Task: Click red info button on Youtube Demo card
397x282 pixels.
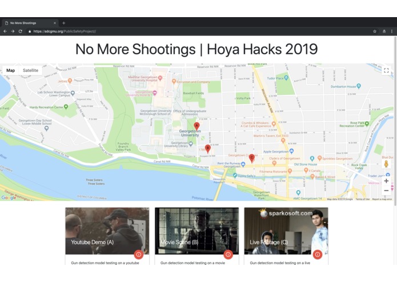Action: (138, 254)
